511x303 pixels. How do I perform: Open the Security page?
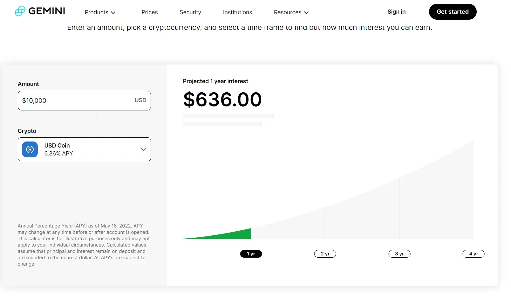click(x=190, y=12)
